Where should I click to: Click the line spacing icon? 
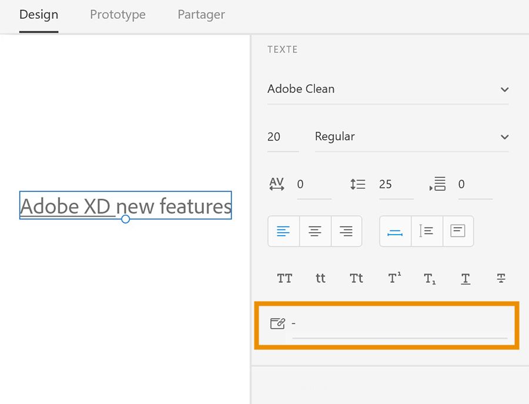tap(357, 184)
